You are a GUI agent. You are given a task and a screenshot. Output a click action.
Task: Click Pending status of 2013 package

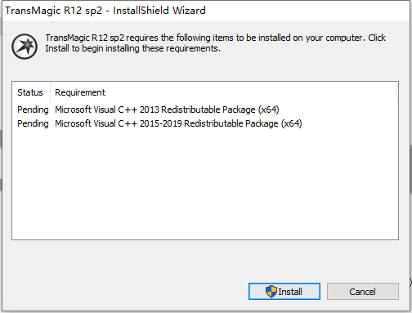(33, 110)
